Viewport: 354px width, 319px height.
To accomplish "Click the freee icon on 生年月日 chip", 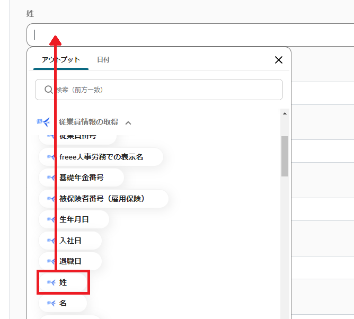I will (x=51, y=219).
